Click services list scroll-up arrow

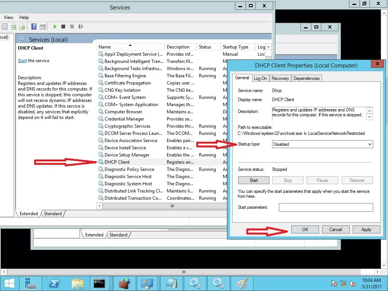[269, 47]
